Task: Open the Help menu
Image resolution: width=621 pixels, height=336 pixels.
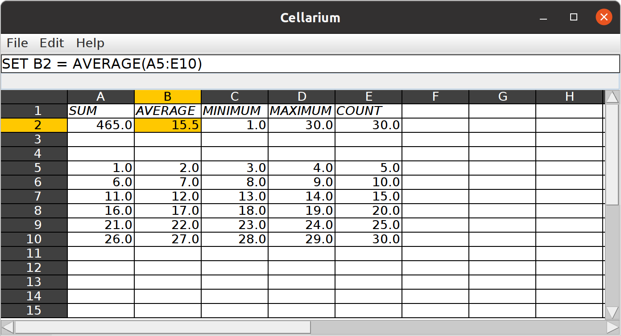Action: point(90,43)
